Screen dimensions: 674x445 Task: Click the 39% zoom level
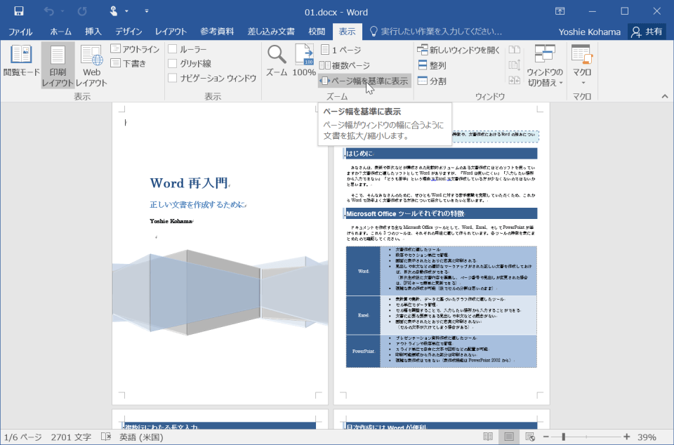tap(647, 437)
